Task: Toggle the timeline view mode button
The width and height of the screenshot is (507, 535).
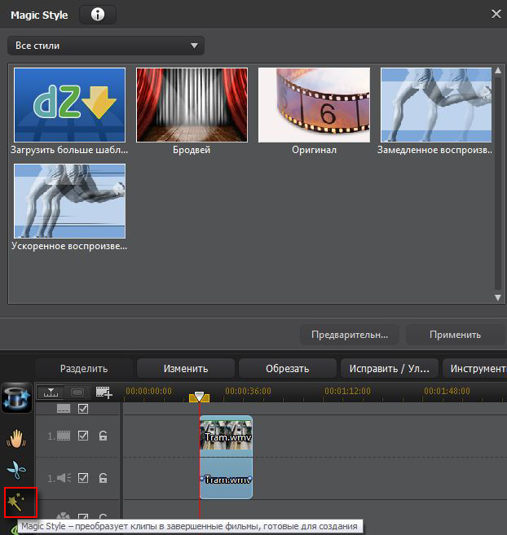Action: pos(51,392)
